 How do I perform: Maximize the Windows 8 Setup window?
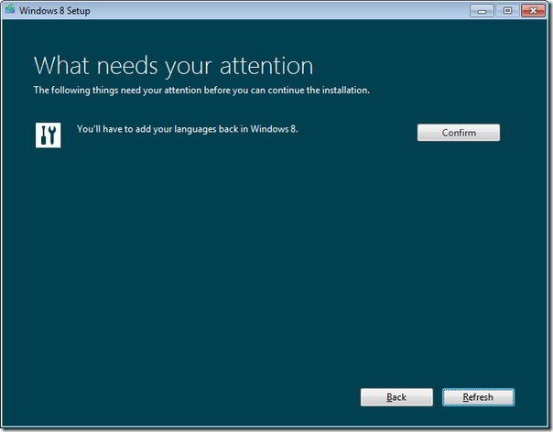point(507,11)
